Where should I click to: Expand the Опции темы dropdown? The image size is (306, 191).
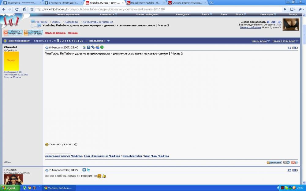260,41
